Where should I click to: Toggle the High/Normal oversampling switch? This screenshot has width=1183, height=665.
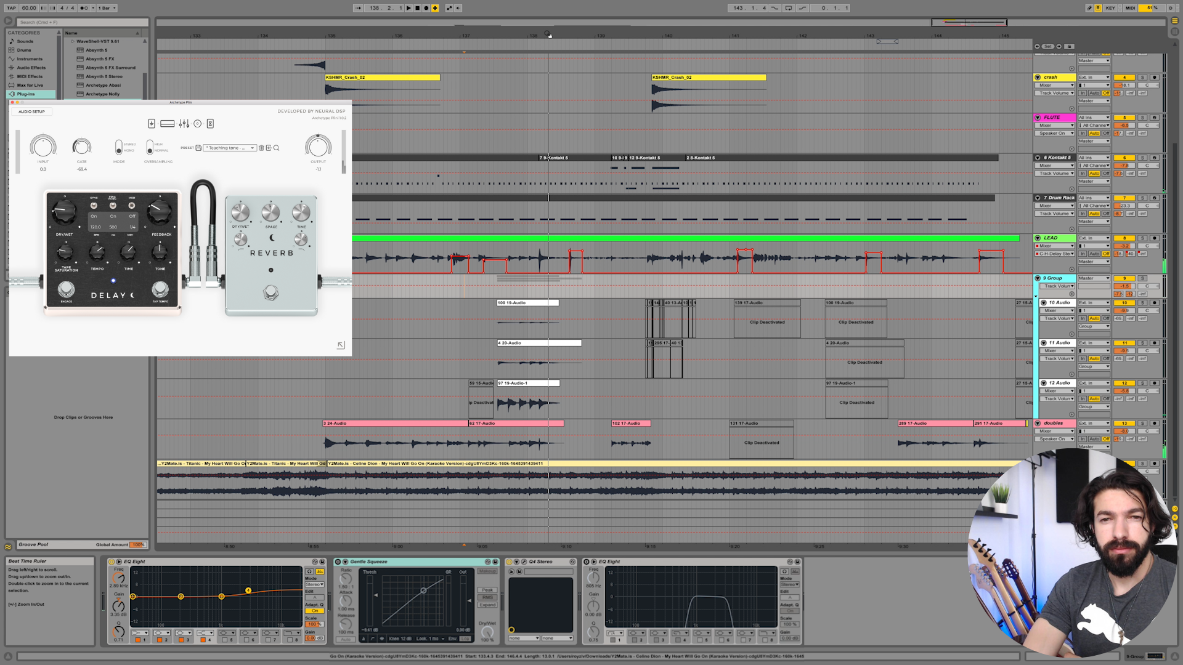(x=149, y=147)
